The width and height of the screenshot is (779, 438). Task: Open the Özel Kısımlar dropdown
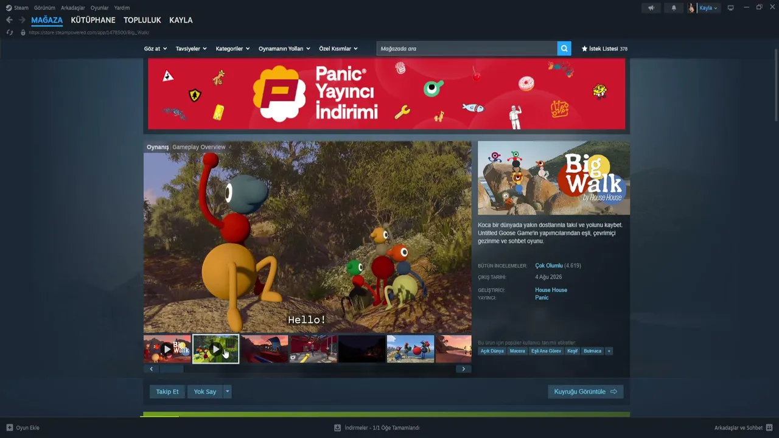[338, 49]
